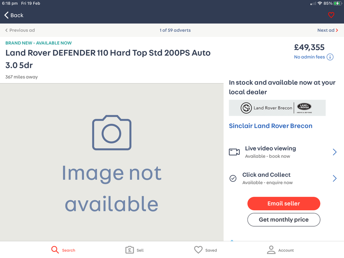
Task: Tap 'Available - enquire now' subtitle
Action: pos(267,182)
